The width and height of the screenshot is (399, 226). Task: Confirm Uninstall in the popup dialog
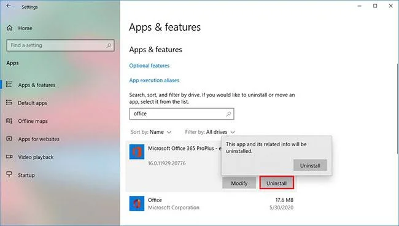click(310, 165)
